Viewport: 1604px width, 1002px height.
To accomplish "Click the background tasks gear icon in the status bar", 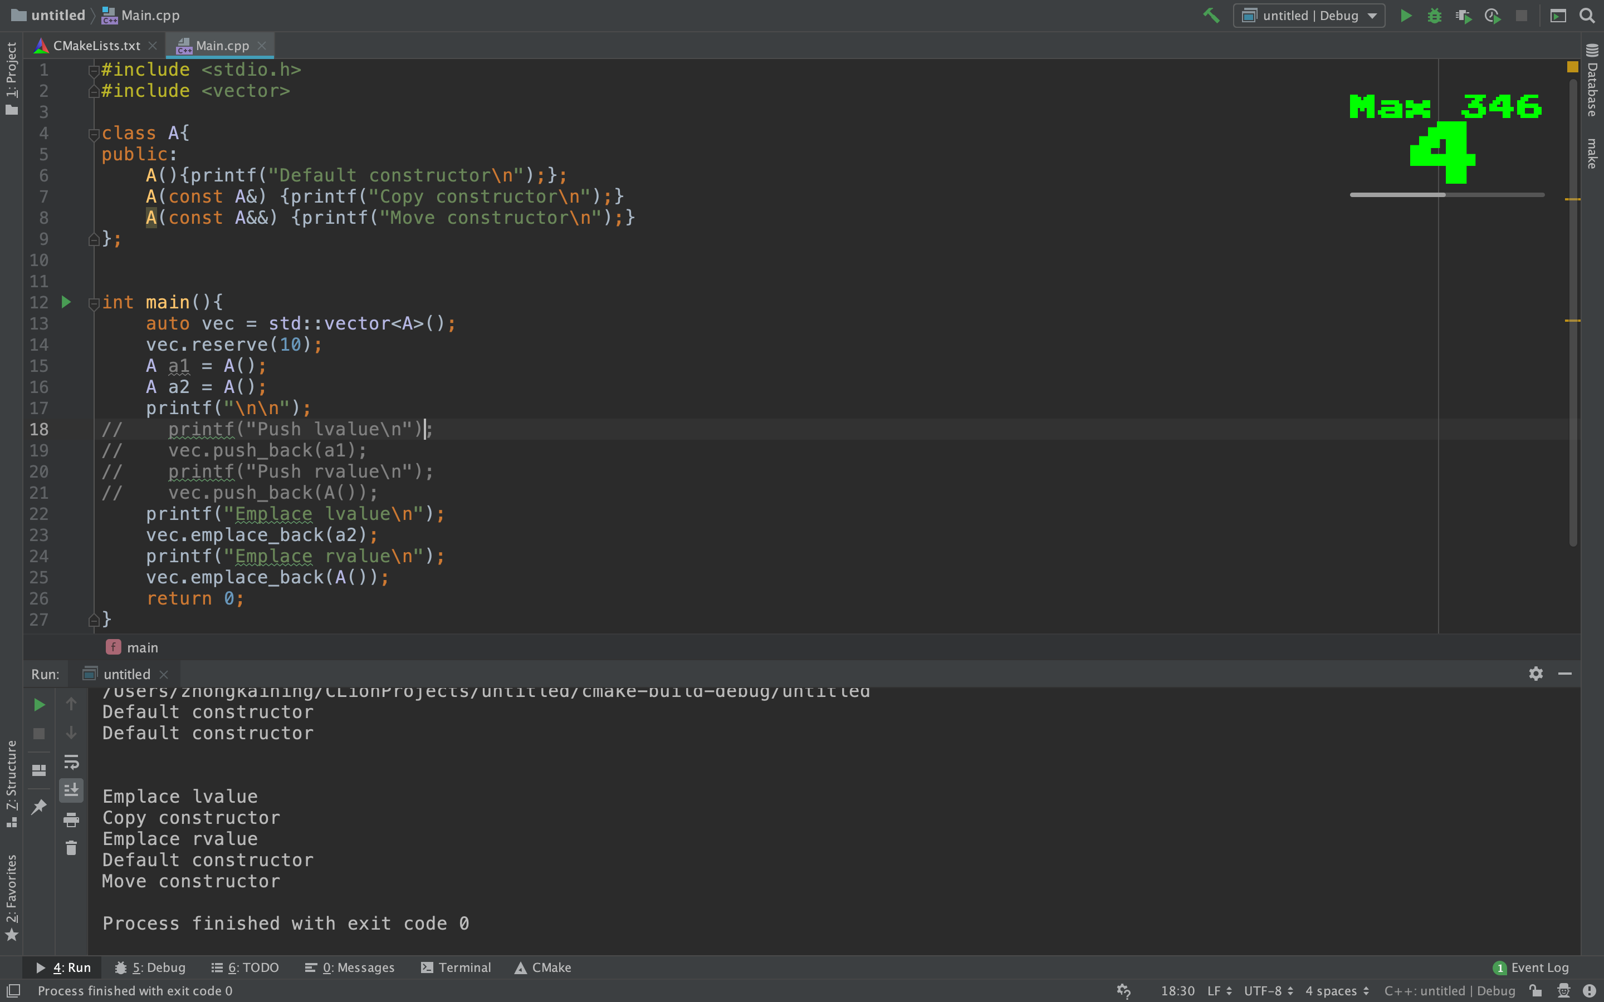I will pyautogui.click(x=1123, y=991).
